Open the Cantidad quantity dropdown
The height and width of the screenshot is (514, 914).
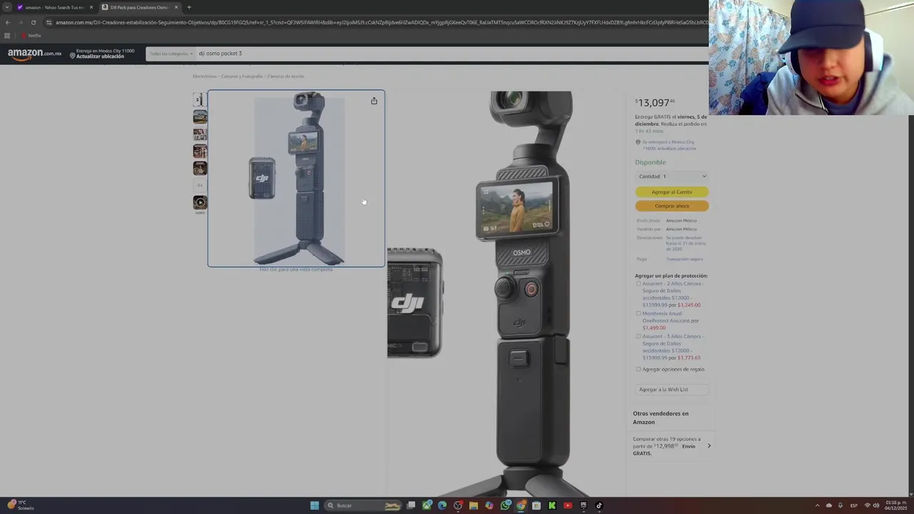(x=672, y=176)
